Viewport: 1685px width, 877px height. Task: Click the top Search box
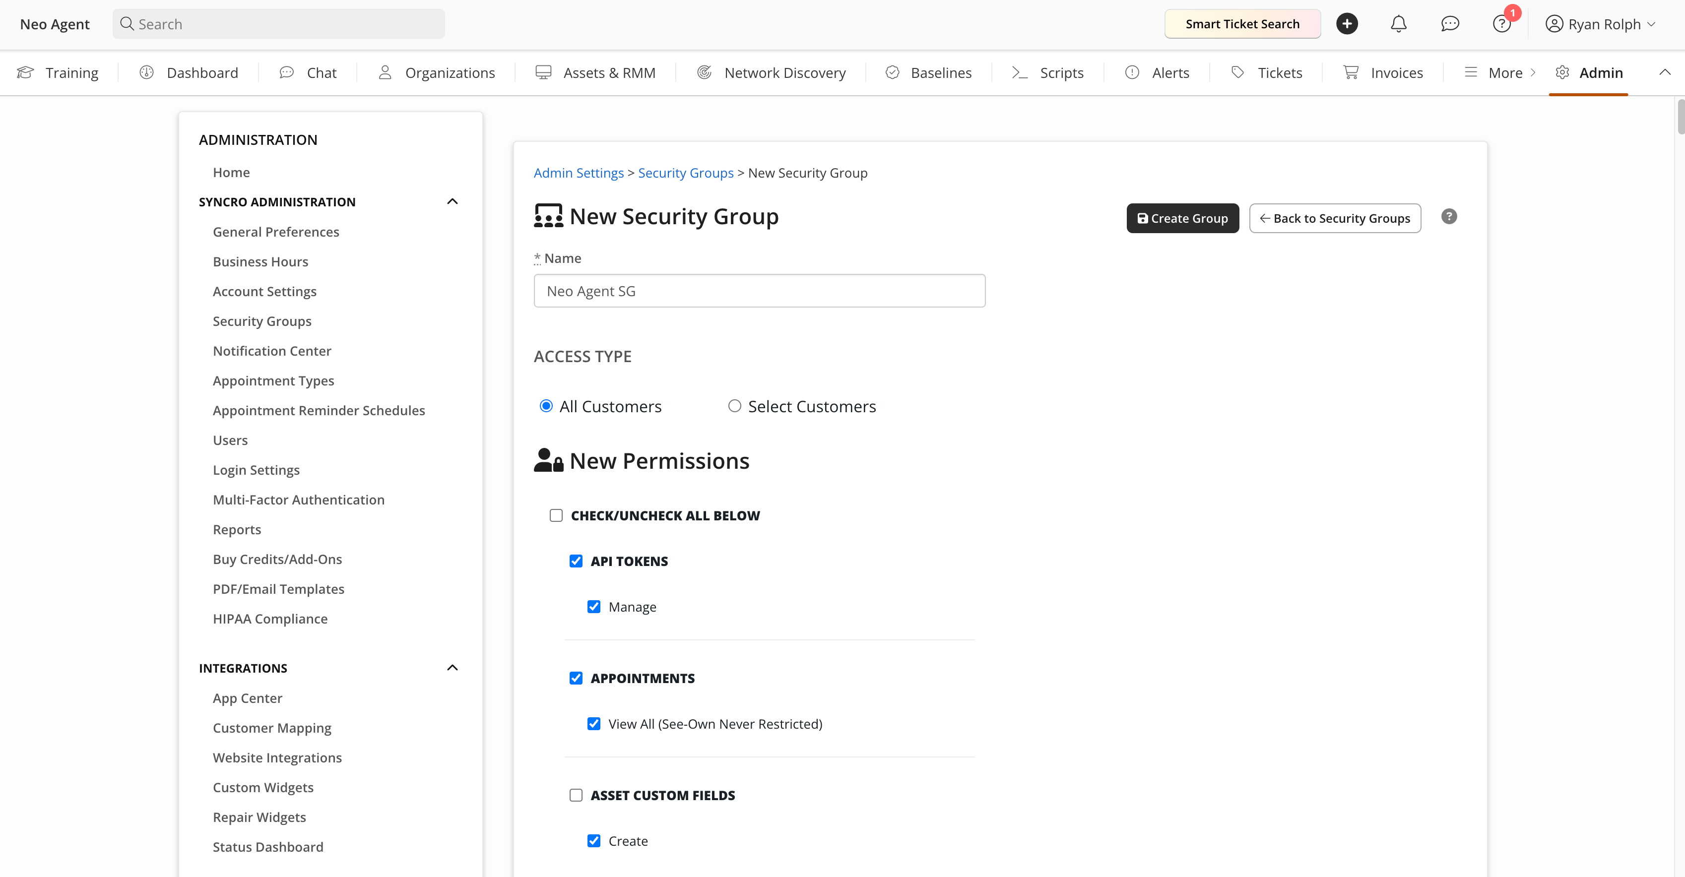[x=279, y=24]
